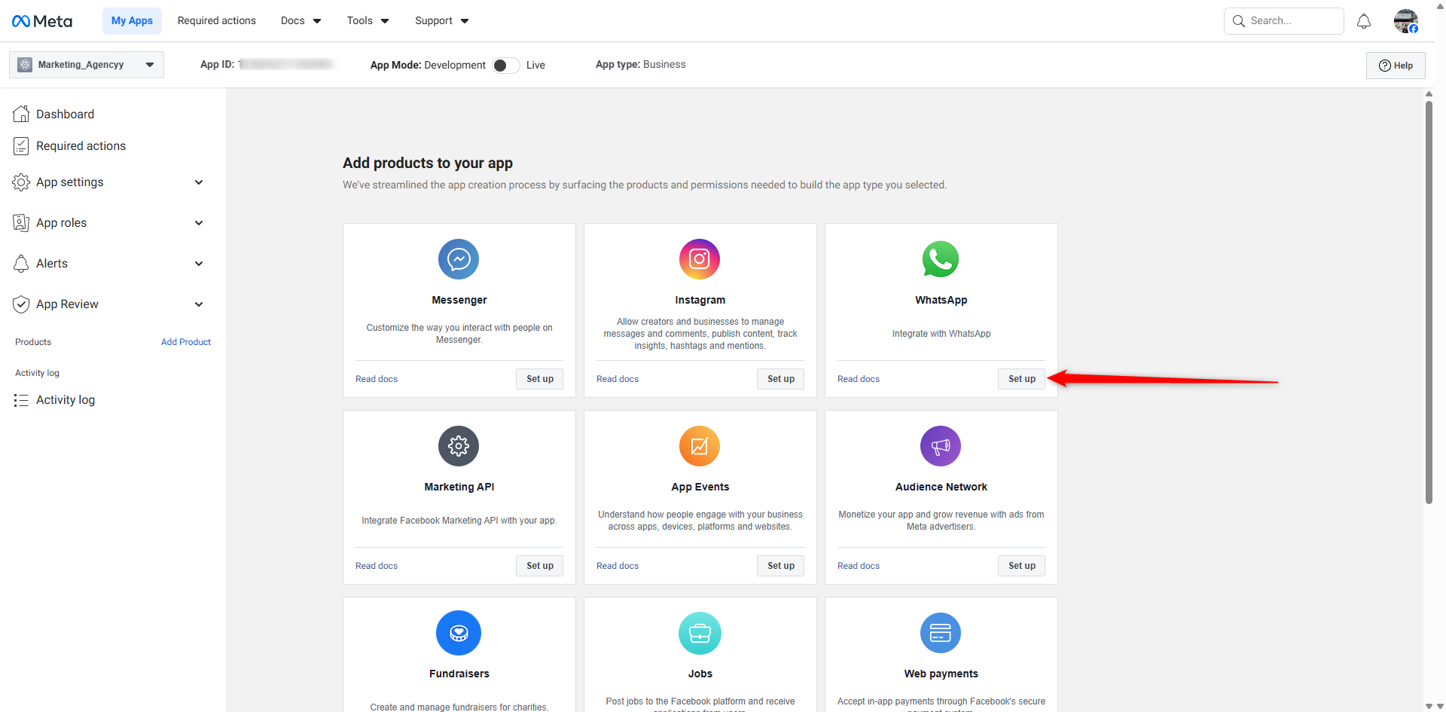
Task: Read docs for App Events
Action: (618, 566)
